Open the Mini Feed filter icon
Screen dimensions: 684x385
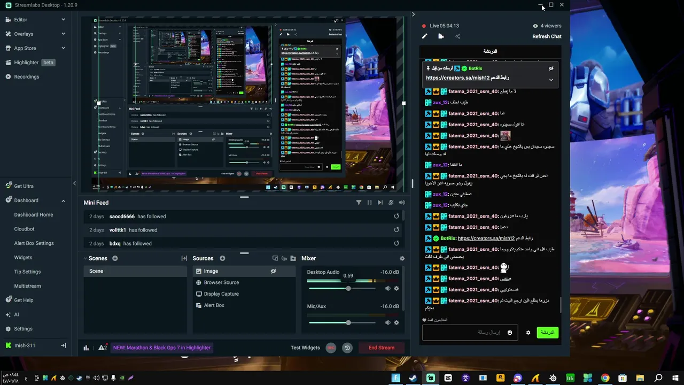[x=359, y=203]
